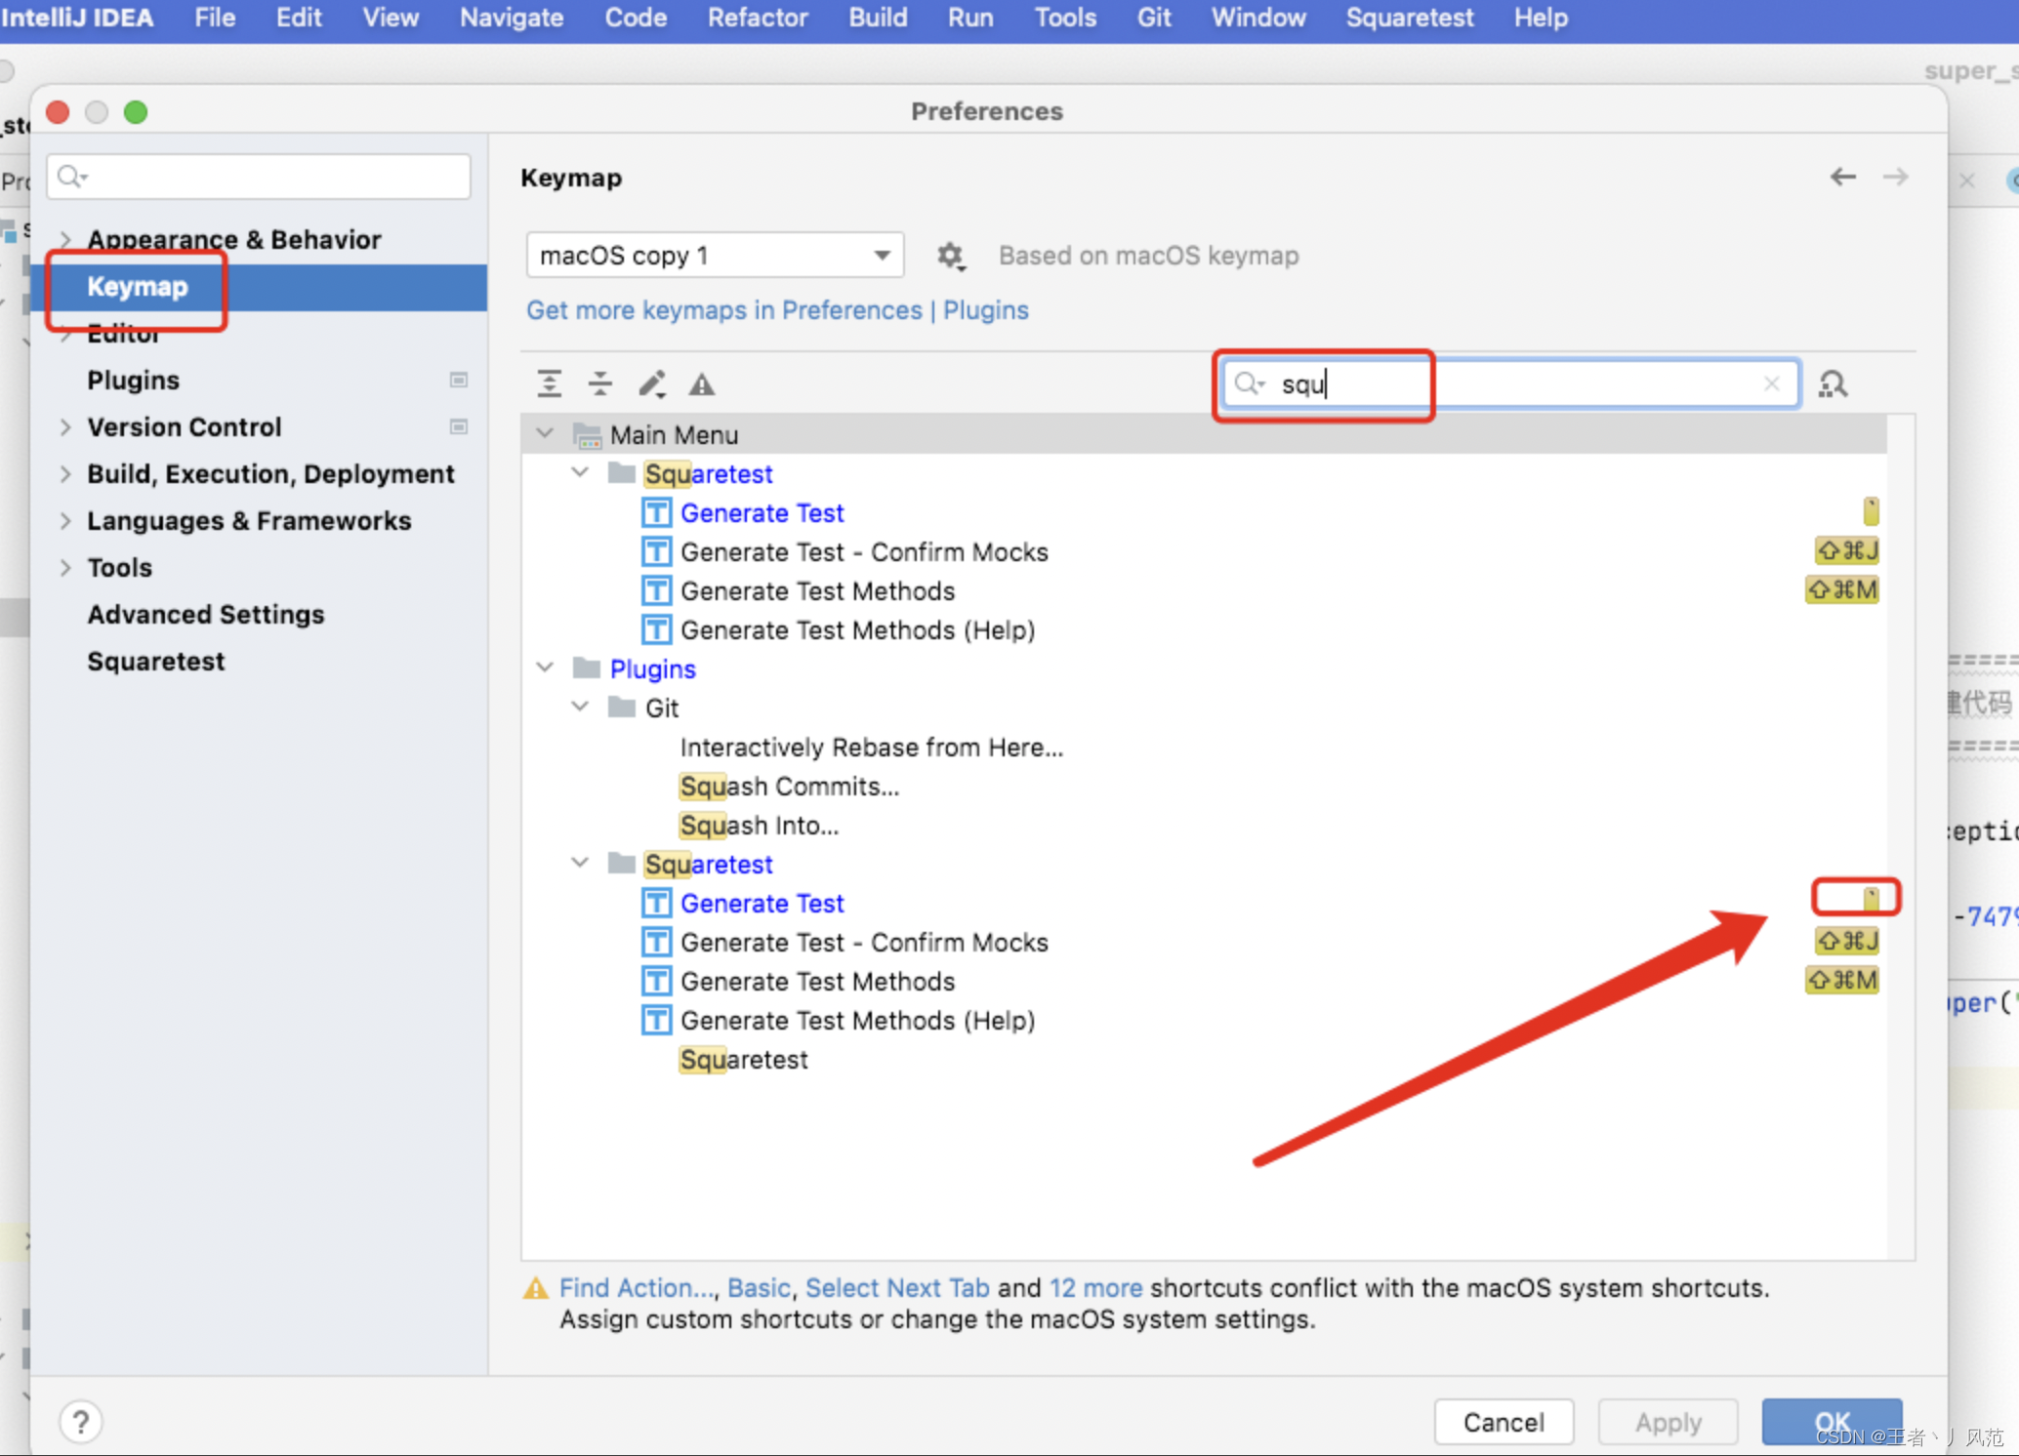This screenshot has width=2019, height=1456.
Task: Select Generate Test Methods under Plugins Squaretest
Action: pyautogui.click(x=817, y=981)
